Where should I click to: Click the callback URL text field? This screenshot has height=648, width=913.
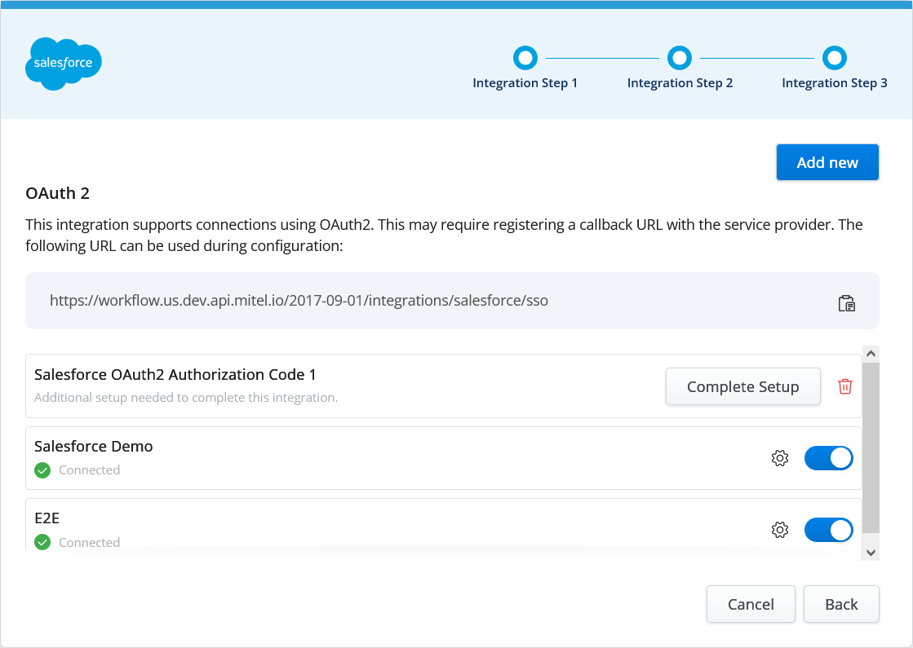299,301
